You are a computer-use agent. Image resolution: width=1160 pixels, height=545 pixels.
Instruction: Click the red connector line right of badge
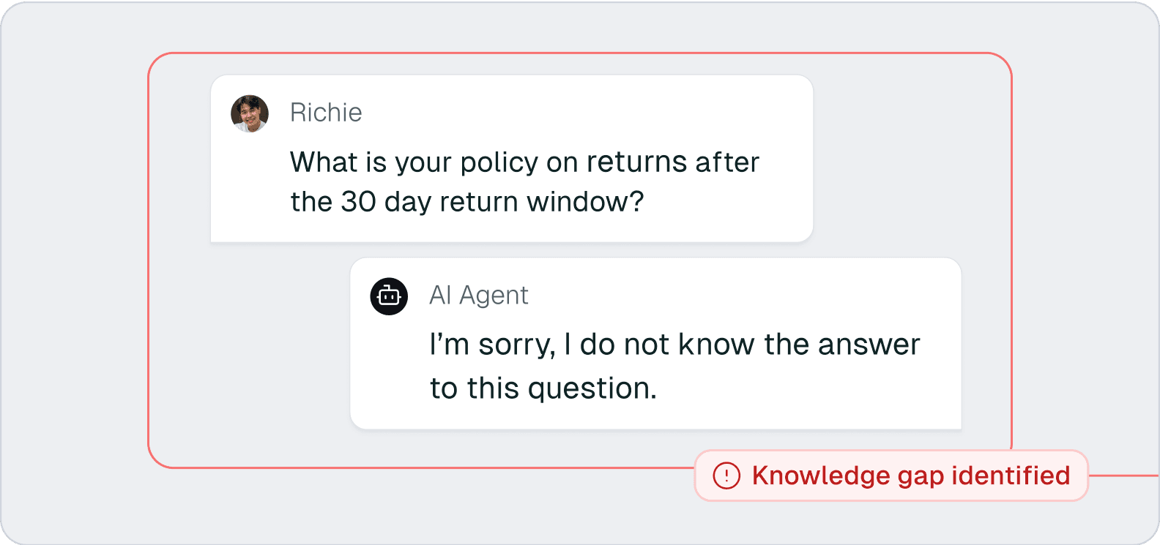coord(1123,476)
